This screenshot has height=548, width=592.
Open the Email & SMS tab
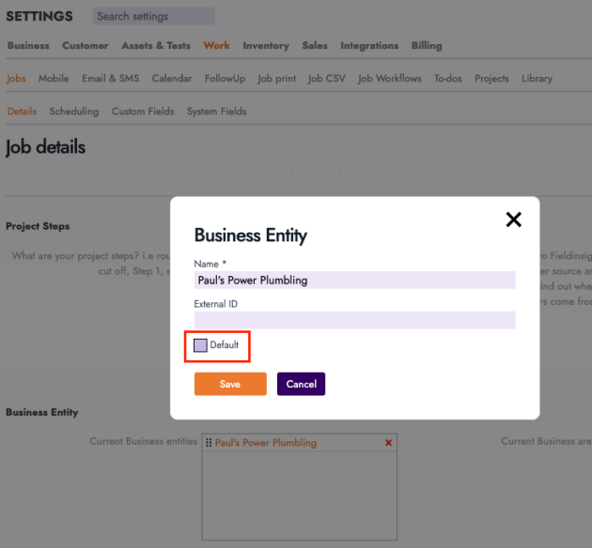click(110, 79)
